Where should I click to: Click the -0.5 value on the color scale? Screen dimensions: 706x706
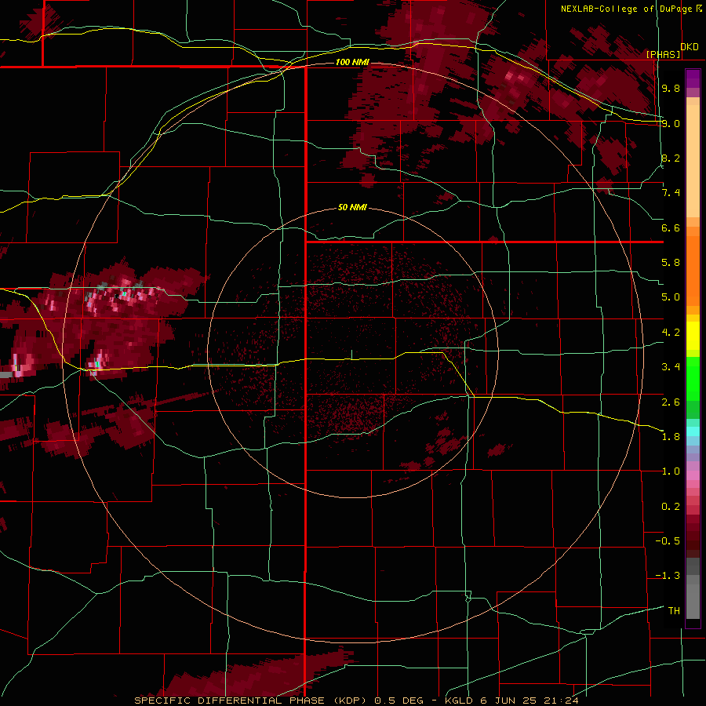[x=668, y=541]
